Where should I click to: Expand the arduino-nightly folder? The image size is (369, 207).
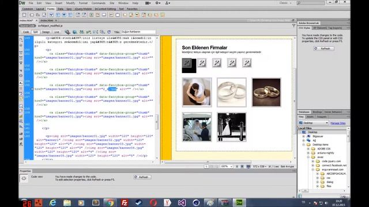pyautogui.click(x=308, y=153)
